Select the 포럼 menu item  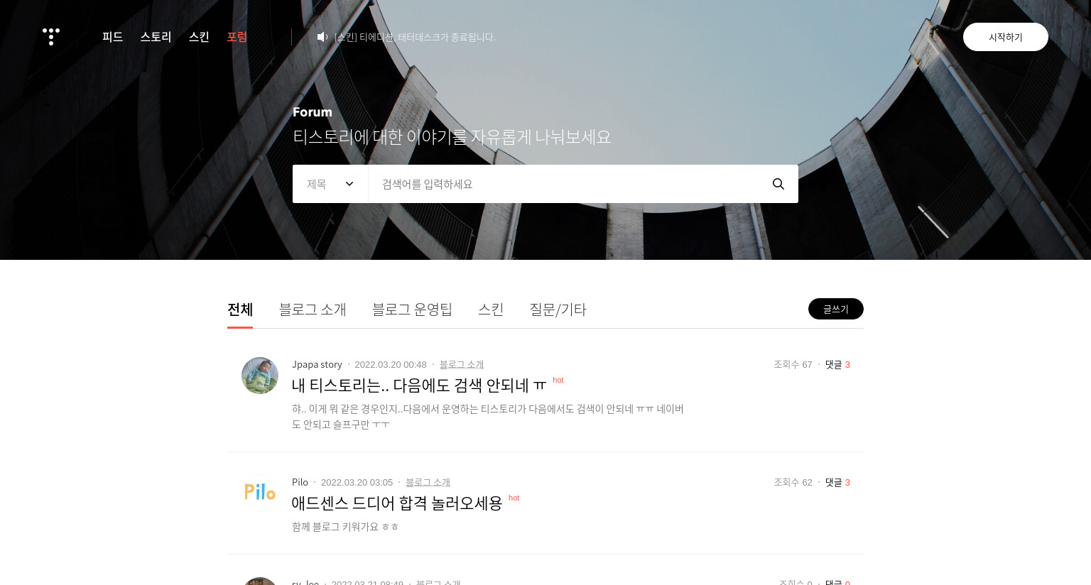click(x=237, y=37)
